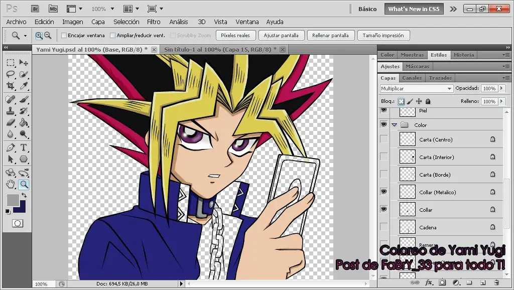Open the Filtro menu

154,22
